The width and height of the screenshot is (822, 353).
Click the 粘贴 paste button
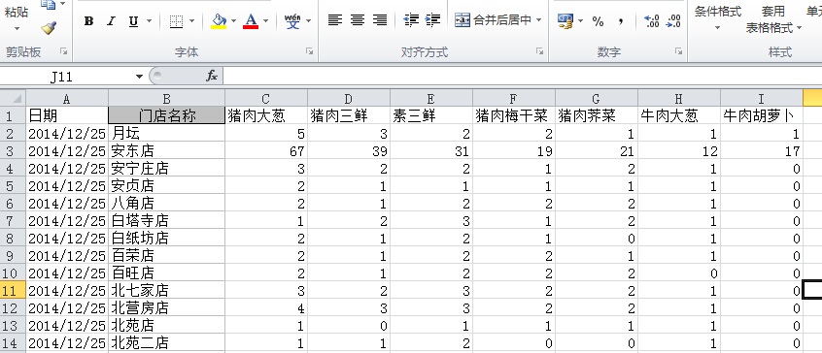(17, 12)
